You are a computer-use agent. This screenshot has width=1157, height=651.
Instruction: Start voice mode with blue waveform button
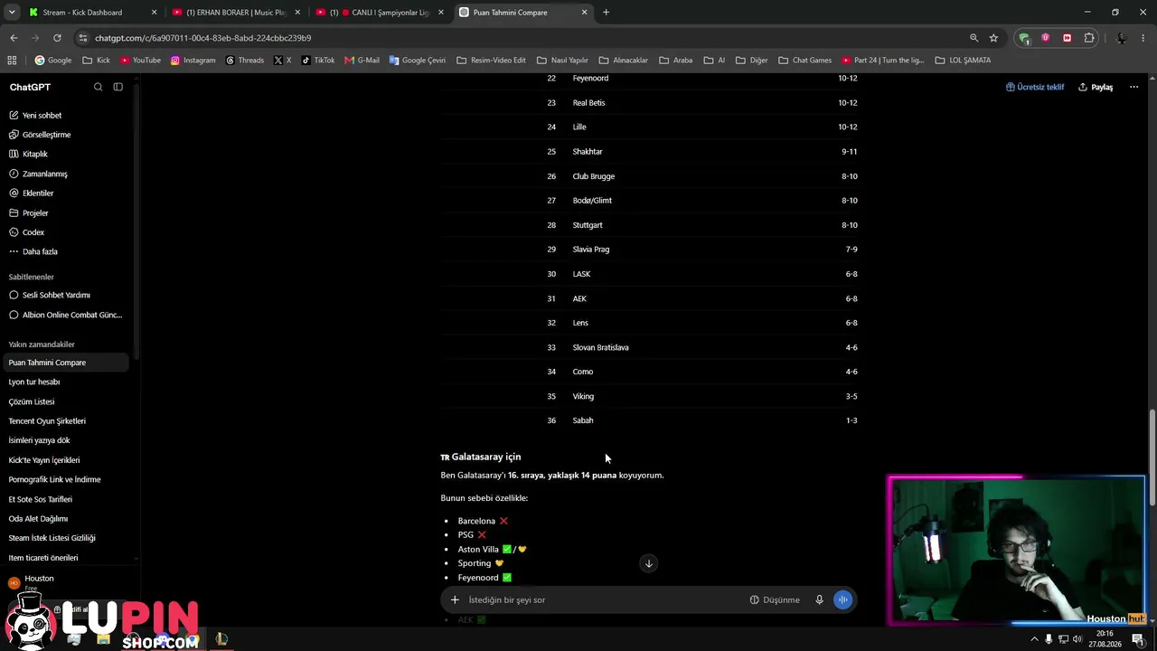click(842, 599)
